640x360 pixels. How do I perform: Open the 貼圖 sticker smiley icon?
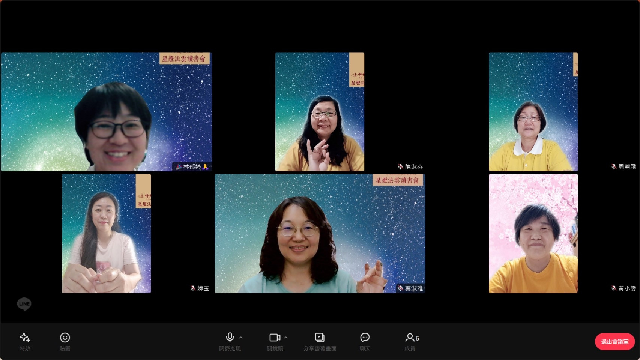click(65, 337)
